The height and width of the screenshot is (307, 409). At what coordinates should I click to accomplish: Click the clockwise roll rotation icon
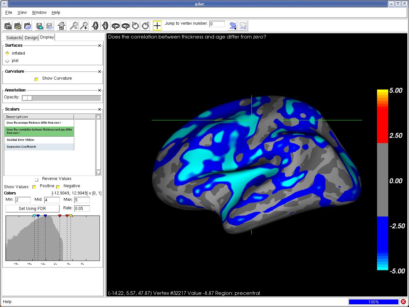click(x=145, y=26)
